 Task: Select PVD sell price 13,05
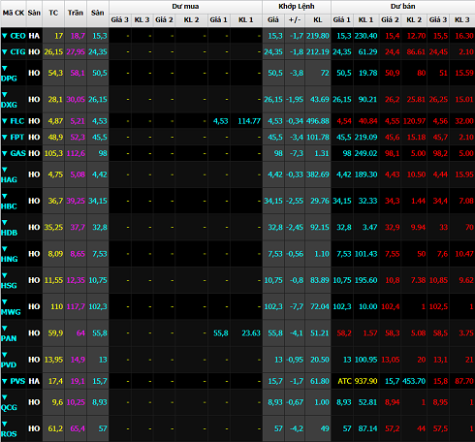(391, 360)
